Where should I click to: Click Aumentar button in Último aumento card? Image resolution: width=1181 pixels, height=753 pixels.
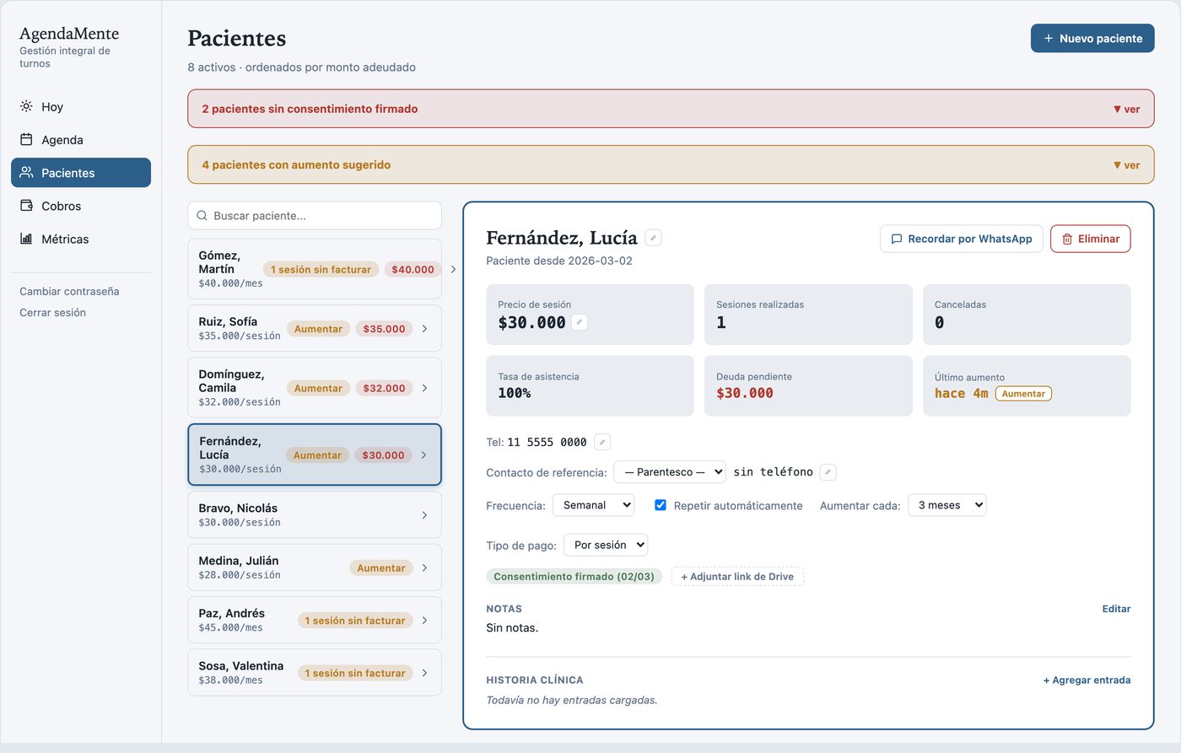tap(1023, 394)
